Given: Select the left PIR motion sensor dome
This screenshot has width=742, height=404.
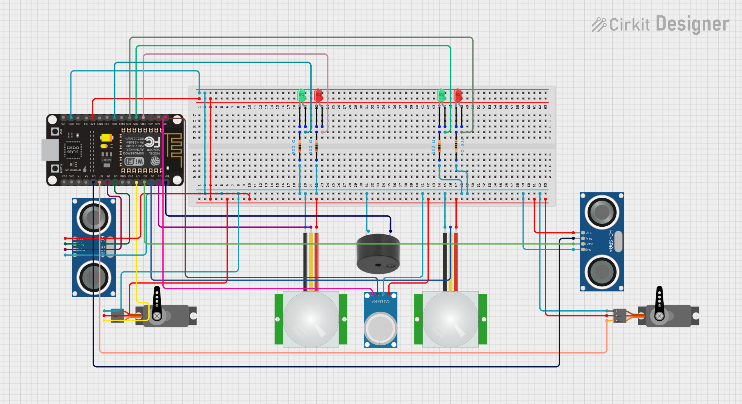Looking at the screenshot, I should tap(311, 319).
